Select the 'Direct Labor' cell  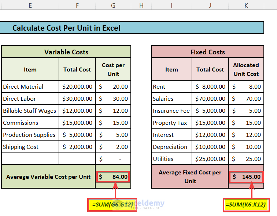pyautogui.click(x=30, y=99)
